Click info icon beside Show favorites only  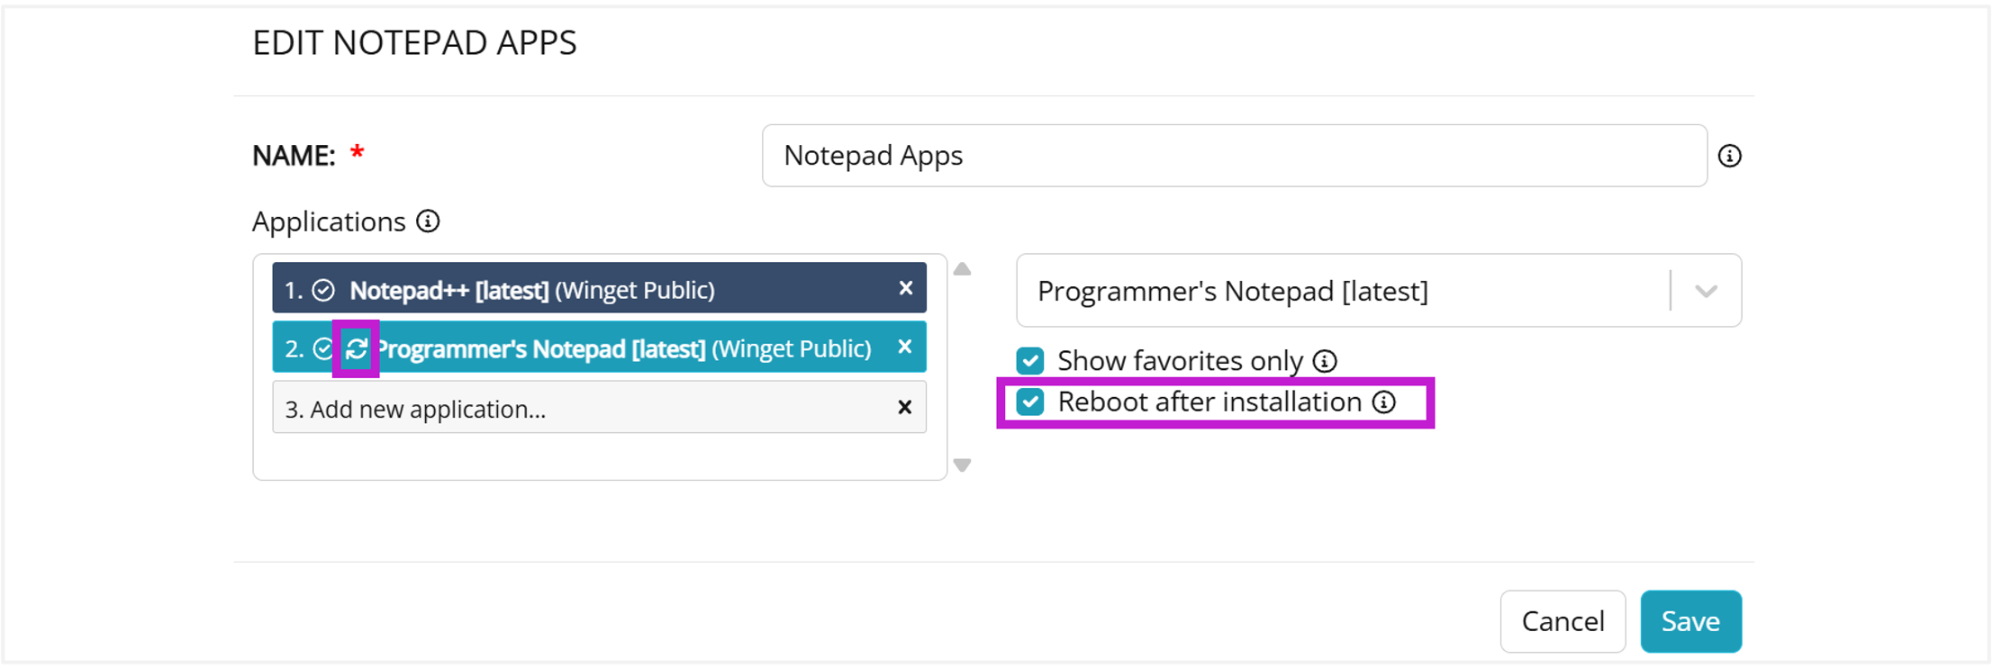coord(1325,361)
